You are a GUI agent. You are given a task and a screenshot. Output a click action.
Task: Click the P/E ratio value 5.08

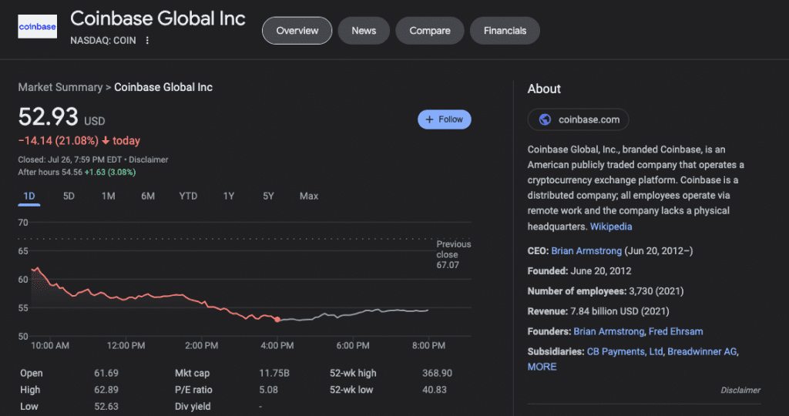tap(268, 390)
